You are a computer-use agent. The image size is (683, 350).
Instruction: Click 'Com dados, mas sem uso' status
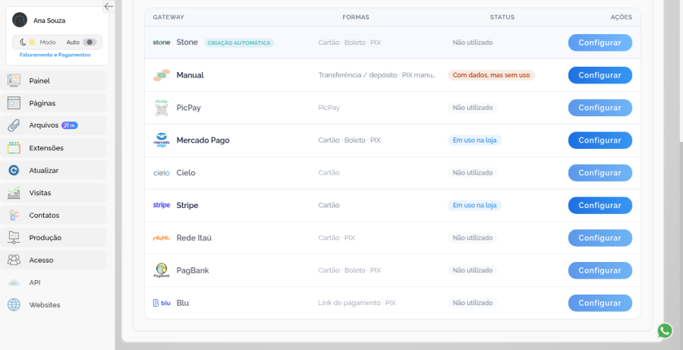tap(491, 75)
